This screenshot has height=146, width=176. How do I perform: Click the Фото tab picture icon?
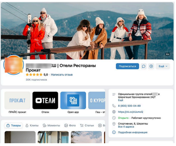tap(66, 125)
